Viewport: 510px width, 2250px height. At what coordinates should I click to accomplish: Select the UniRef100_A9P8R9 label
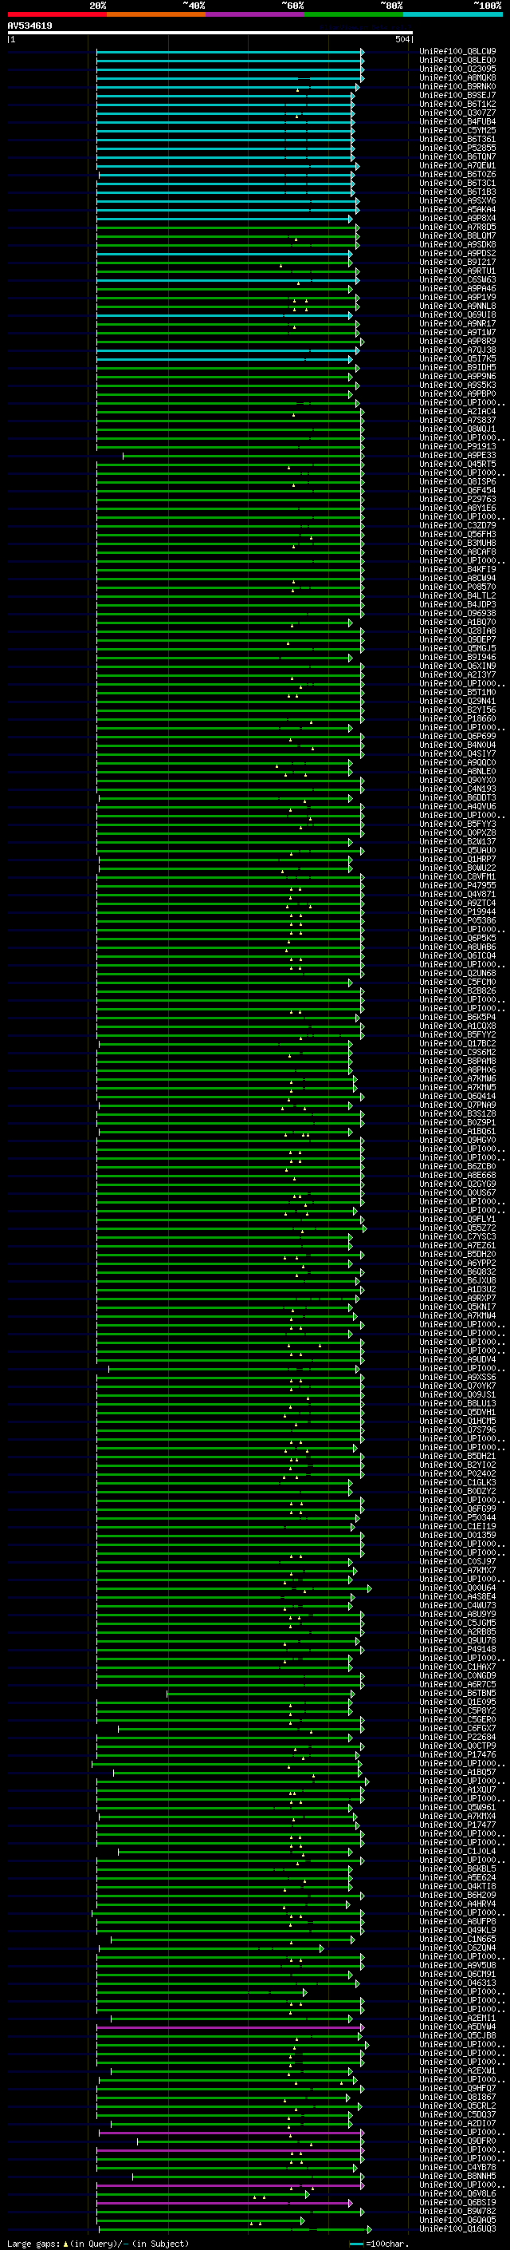point(457,342)
